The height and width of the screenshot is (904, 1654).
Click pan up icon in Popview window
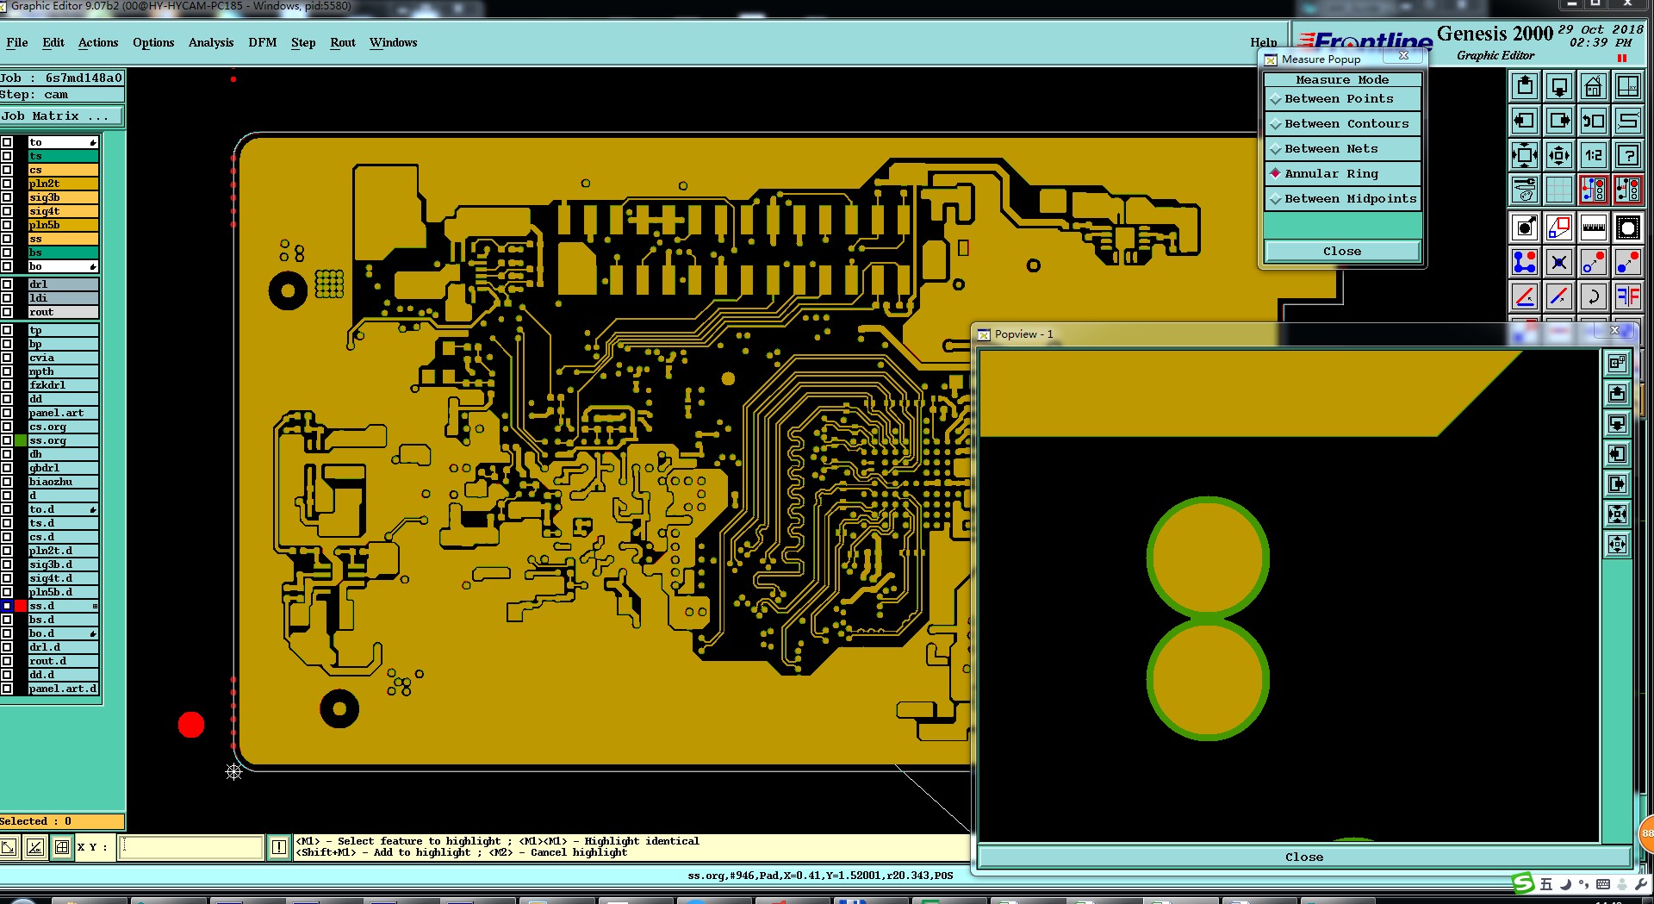[1618, 394]
